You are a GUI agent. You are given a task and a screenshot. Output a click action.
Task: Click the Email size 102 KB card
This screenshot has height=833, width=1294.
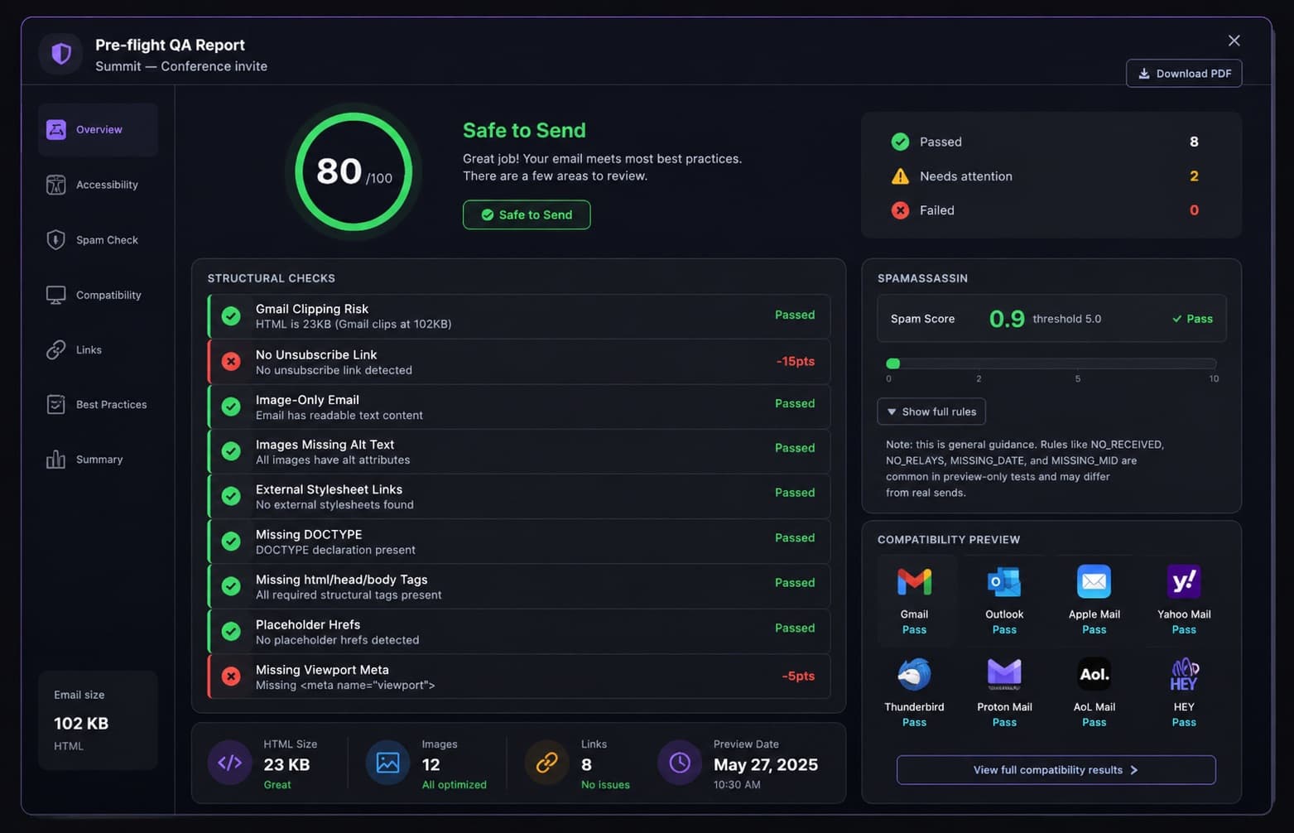[x=98, y=720]
